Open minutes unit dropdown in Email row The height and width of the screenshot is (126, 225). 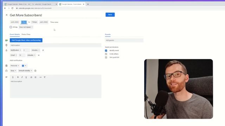click(x=31, y=55)
